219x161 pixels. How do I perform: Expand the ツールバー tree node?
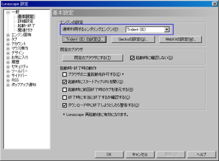(x=8, y=71)
